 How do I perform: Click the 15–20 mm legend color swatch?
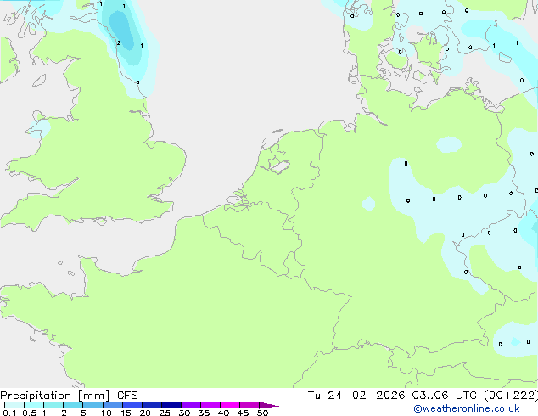(132, 405)
